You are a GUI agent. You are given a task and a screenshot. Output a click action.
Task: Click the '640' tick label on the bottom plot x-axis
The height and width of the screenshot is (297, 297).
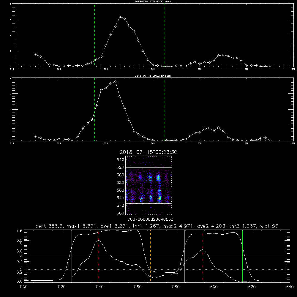point(290,287)
